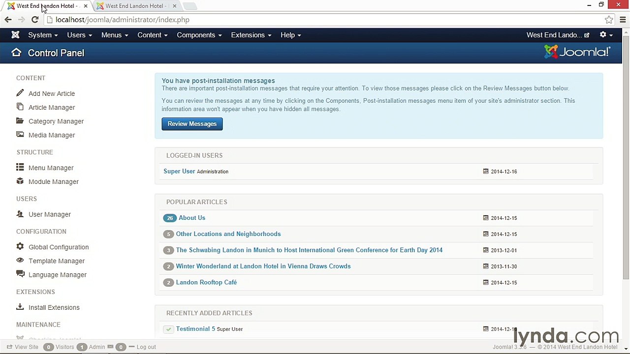This screenshot has height=354, width=630.
Task: Open Category Manager link
Action: tap(56, 121)
